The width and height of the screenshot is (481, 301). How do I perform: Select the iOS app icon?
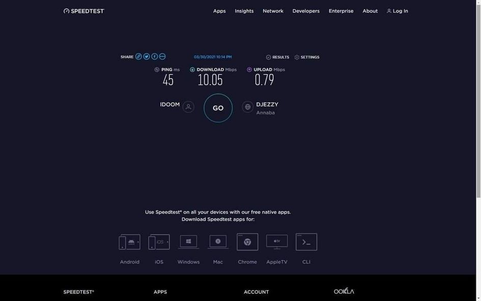click(159, 242)
